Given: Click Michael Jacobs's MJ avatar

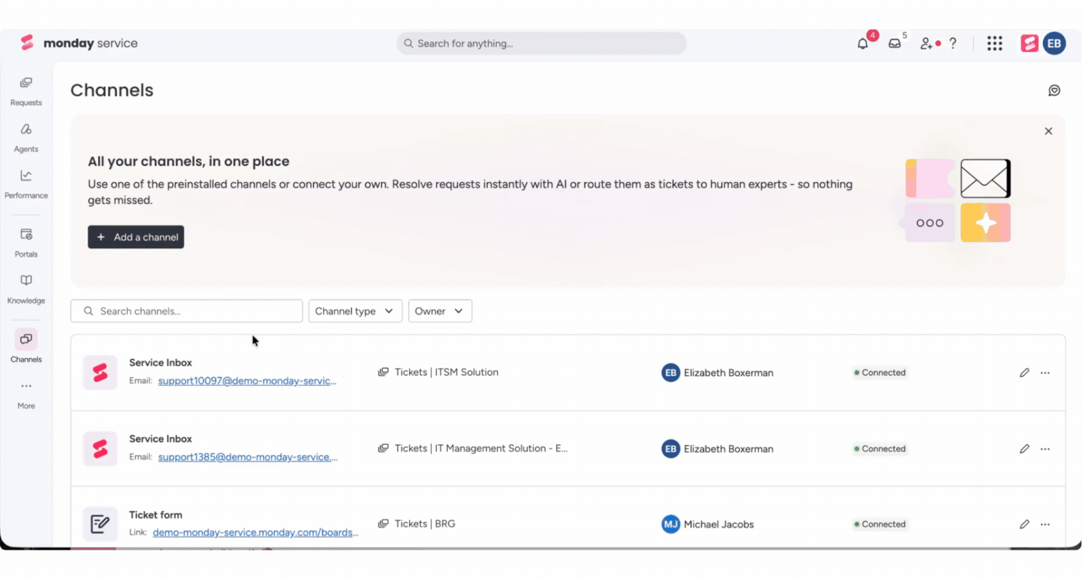Looking at the screenshot, I should [670, 524].
